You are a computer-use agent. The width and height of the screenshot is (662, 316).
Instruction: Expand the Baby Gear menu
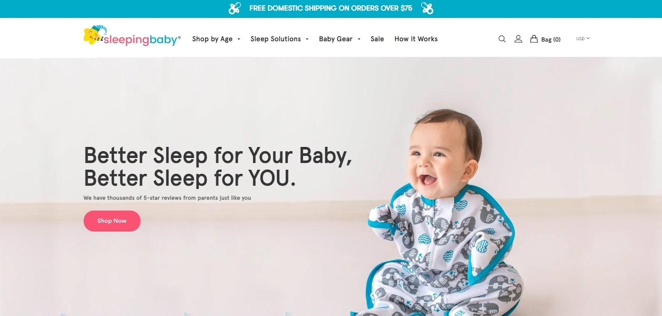click(x=340, y=39)
